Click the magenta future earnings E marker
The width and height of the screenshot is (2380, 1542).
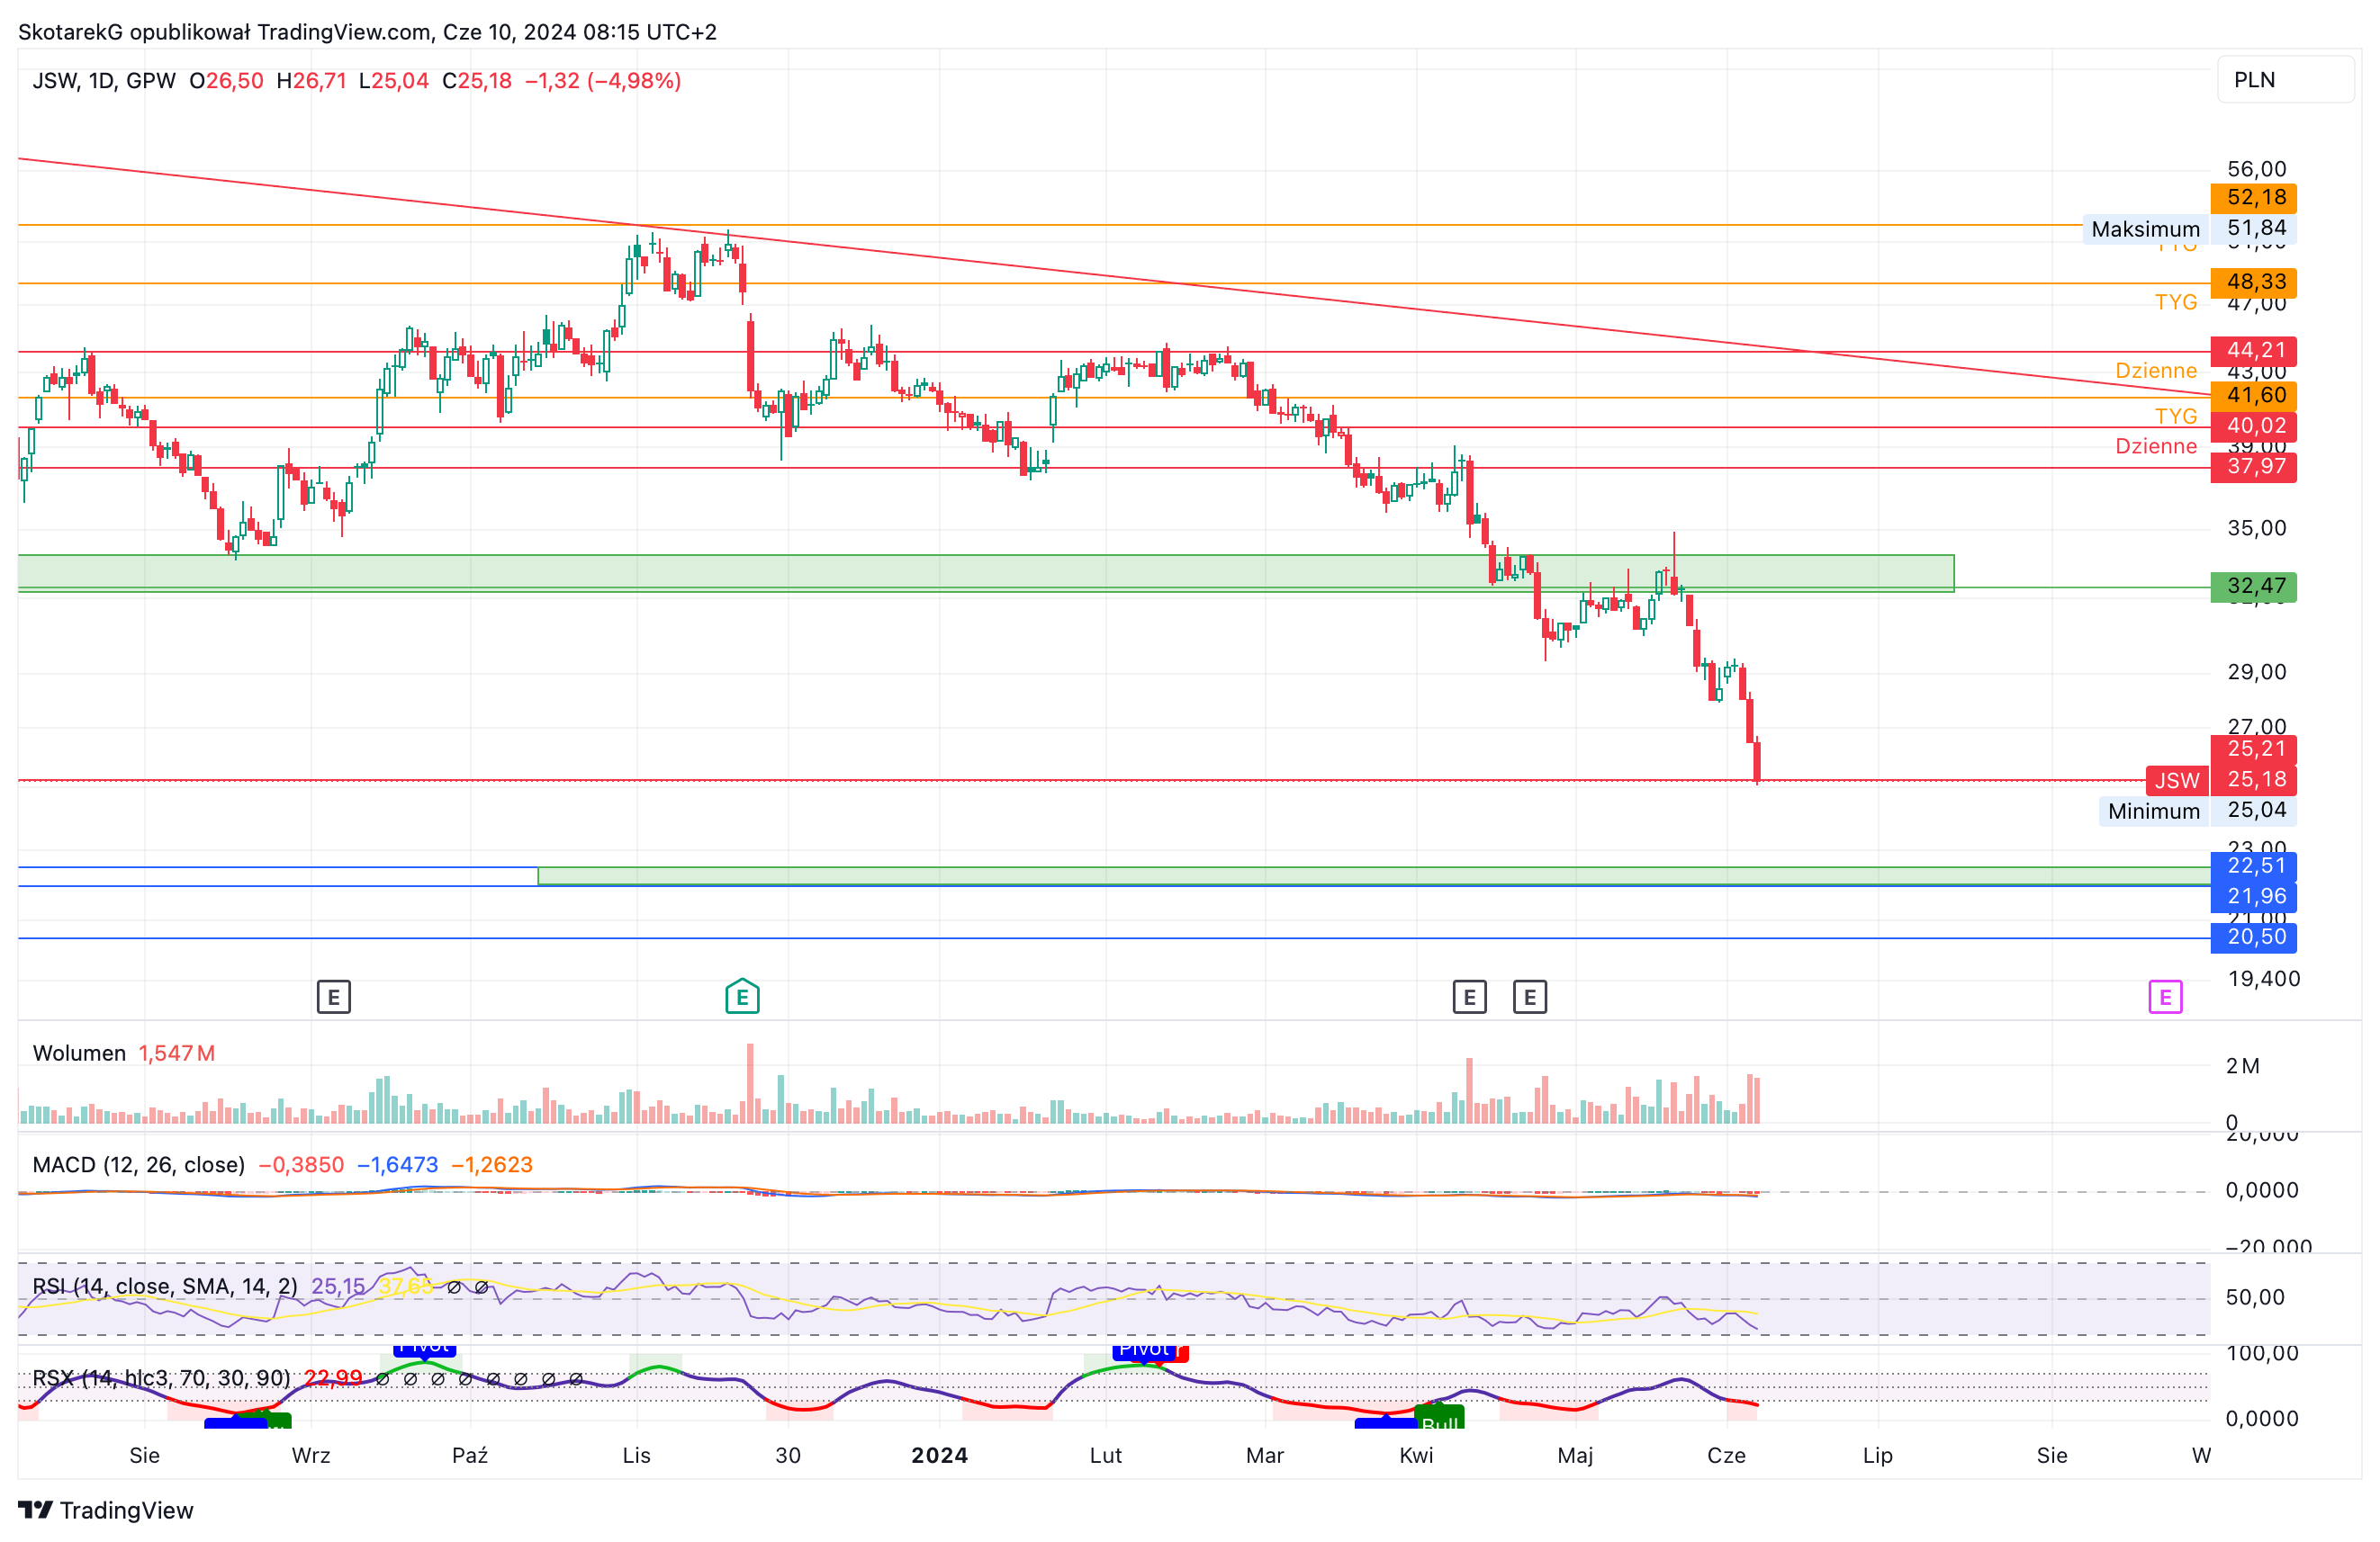[2165, 996]
